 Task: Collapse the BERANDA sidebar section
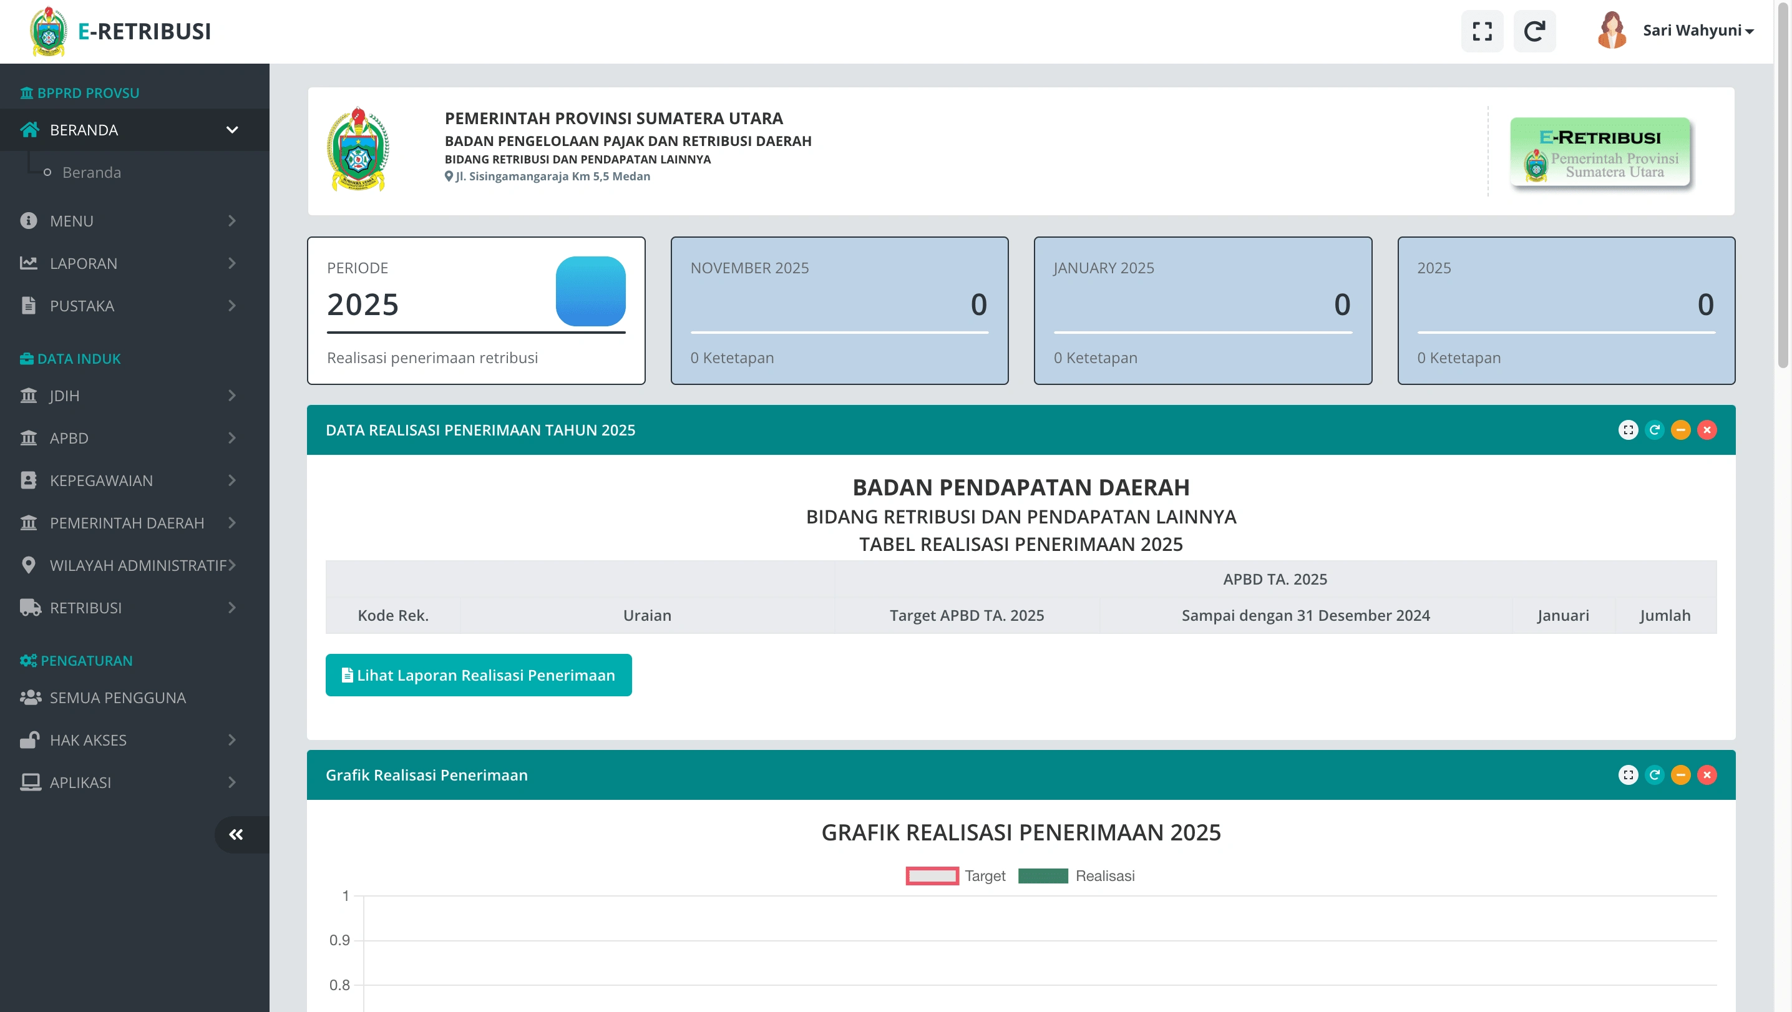click(x=129, y=130)
